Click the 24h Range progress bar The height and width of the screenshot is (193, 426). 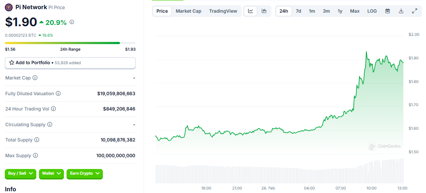coord(62,43)
